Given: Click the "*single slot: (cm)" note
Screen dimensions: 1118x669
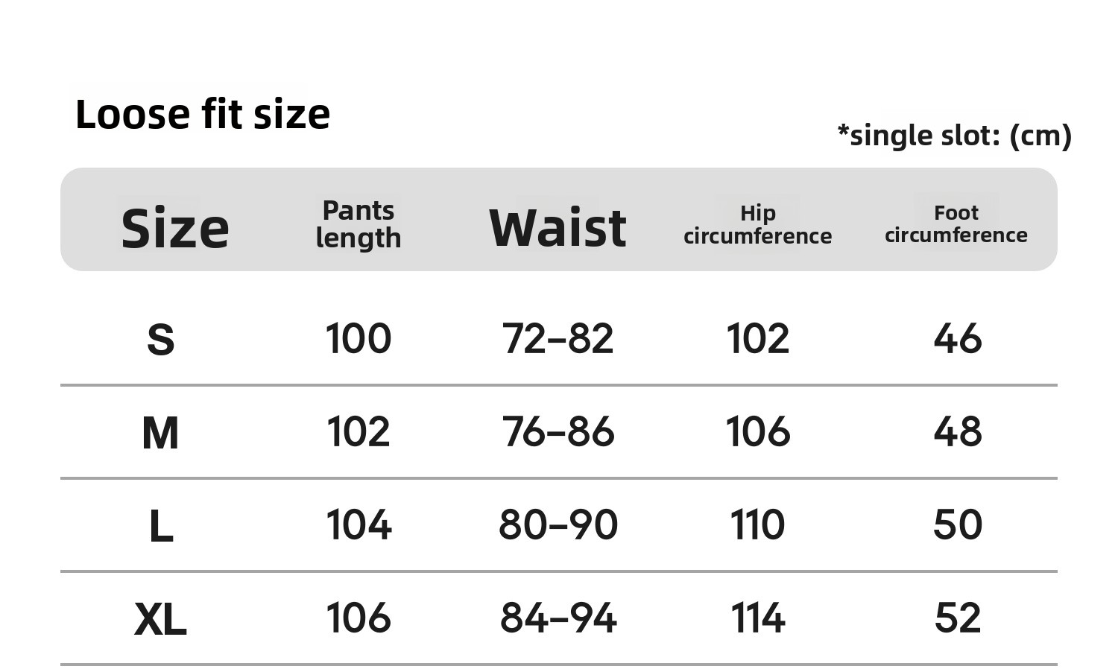Looking at the screenshot, I should [954, 136].
